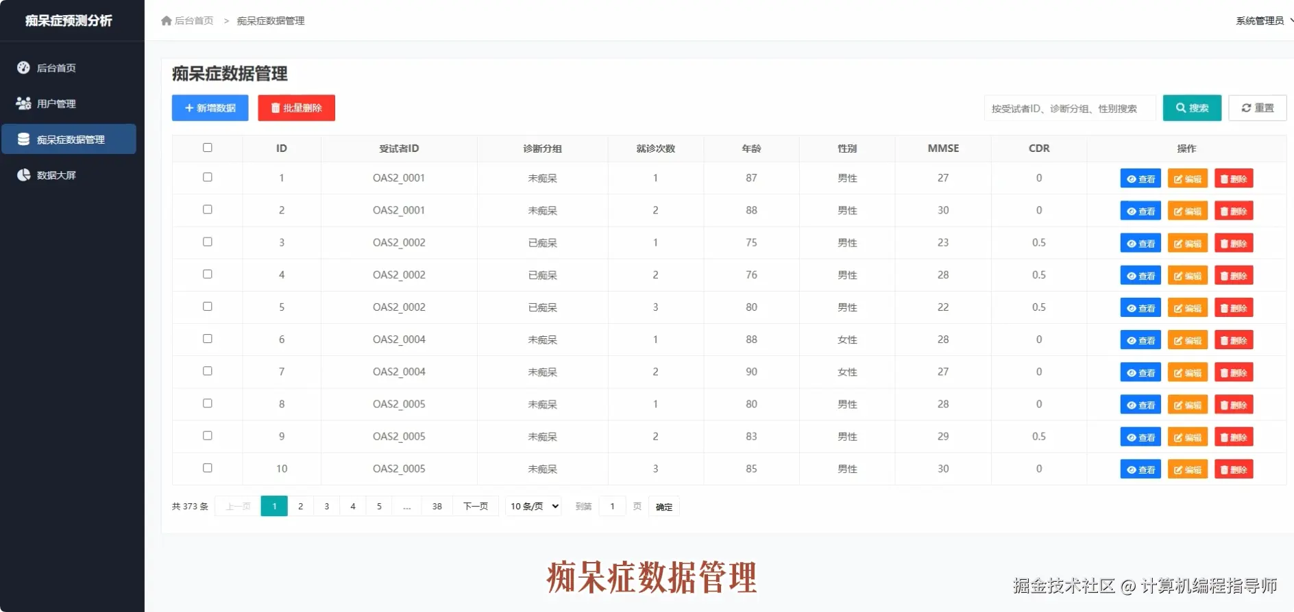Check the row with ID 2
Screen dimensions: 1294x612
point(208,209)
